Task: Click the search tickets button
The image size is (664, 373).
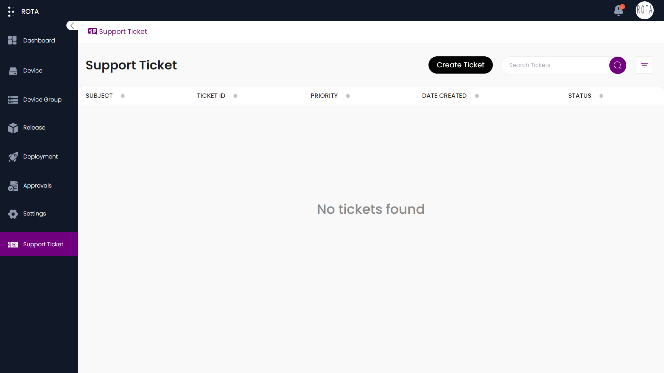Action: tap(618, 65)
